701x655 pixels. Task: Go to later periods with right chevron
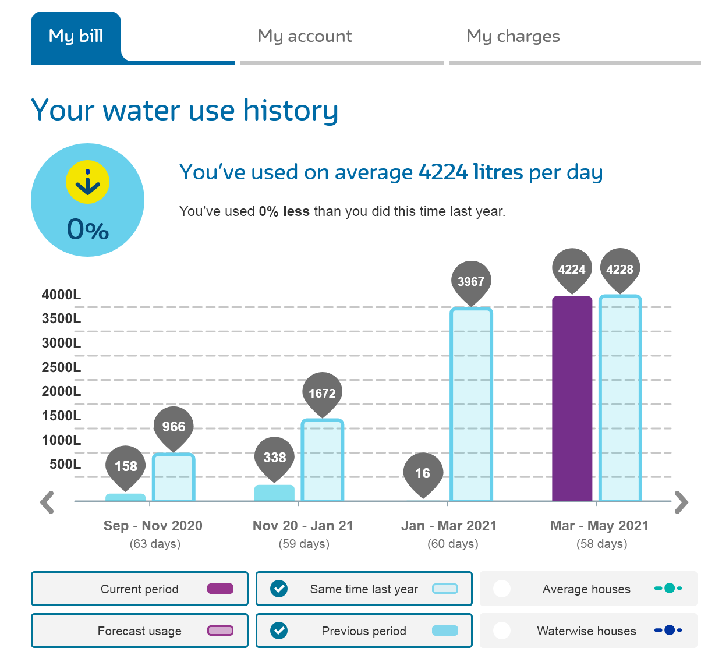pyautogui.click(x=681, y=502)
